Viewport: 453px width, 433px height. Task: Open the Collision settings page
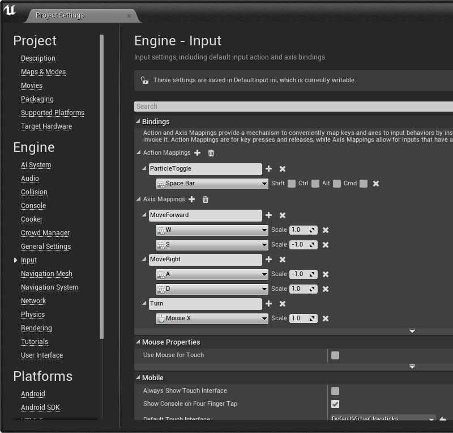coord(34,192)
